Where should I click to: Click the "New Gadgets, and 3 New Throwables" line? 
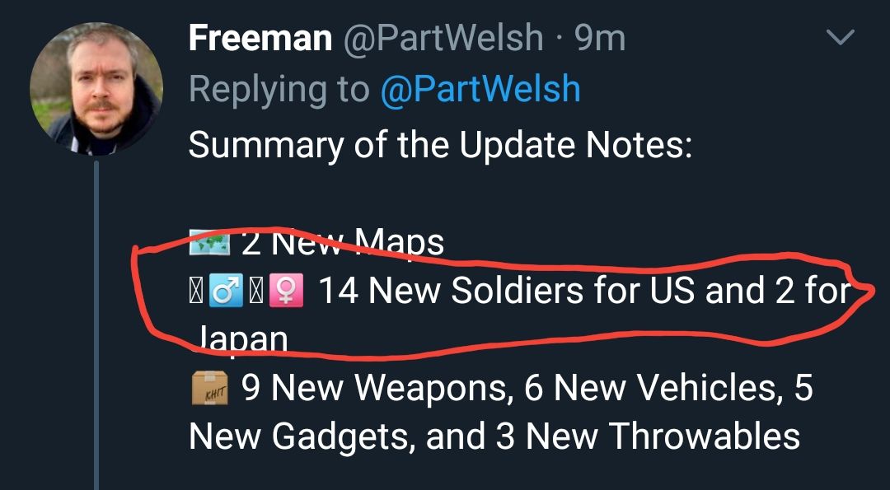click(x=494, y=436)
